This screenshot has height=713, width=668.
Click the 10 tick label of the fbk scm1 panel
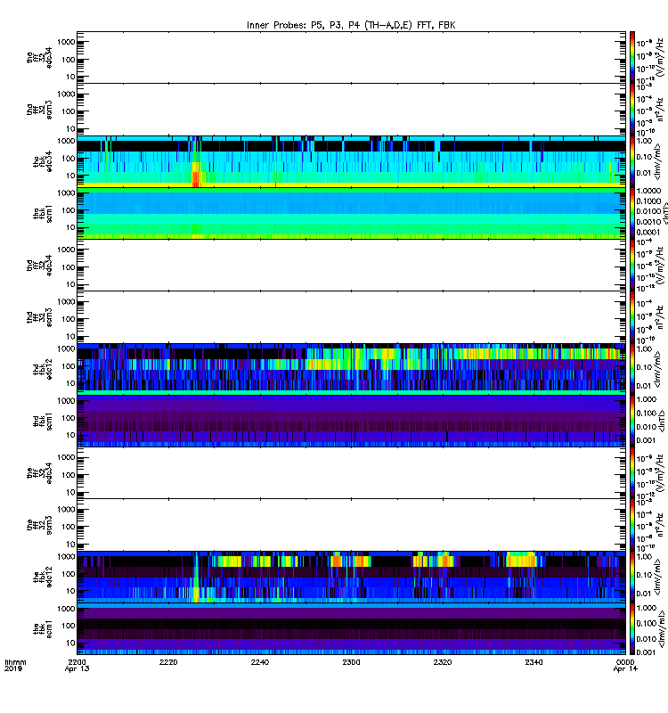coord(70,643)
